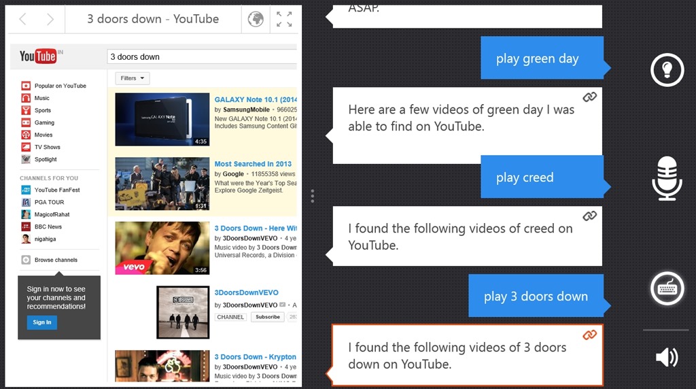Open BBC News channel icon
The image size is (696, 389).
(27, 226)
